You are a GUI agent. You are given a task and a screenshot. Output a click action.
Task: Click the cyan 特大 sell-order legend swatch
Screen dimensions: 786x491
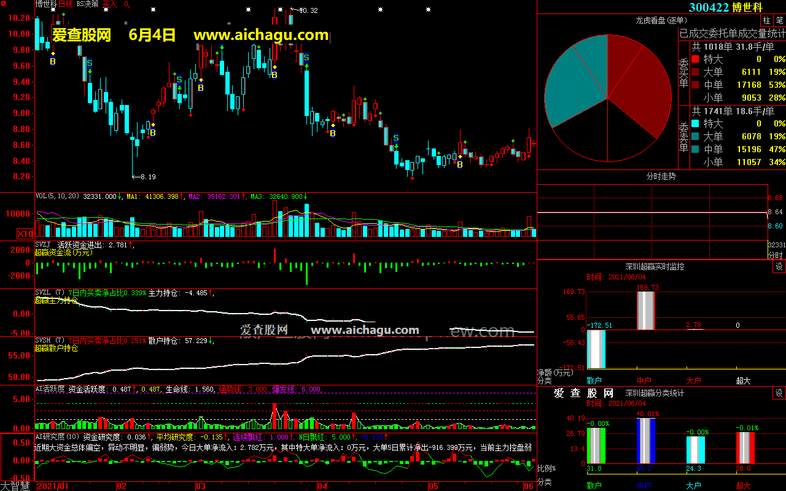point(695,124)
